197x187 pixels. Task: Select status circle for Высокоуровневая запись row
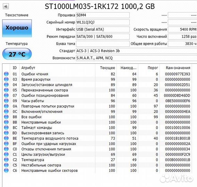(x=6, y=133)
